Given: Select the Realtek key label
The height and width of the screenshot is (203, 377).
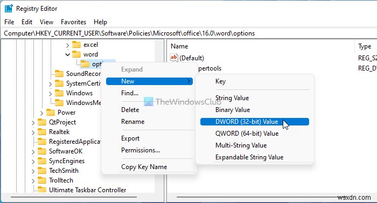Looking at the screenshot, I should point(59,132).
